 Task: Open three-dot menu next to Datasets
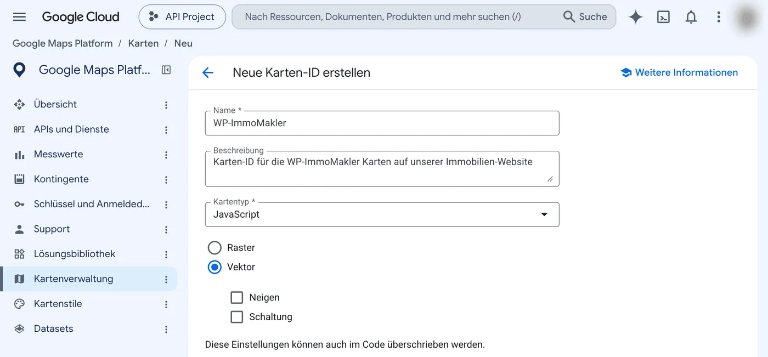click(x=166, y=330)
